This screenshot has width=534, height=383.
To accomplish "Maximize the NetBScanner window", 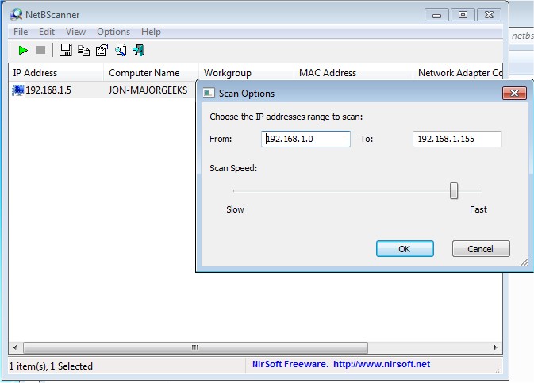I will (463, 15).
